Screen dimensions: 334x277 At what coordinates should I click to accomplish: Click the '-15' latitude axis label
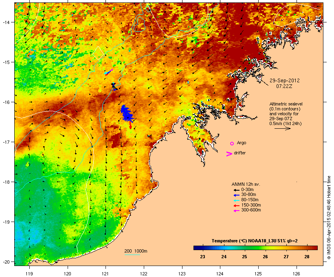[6, 62]
